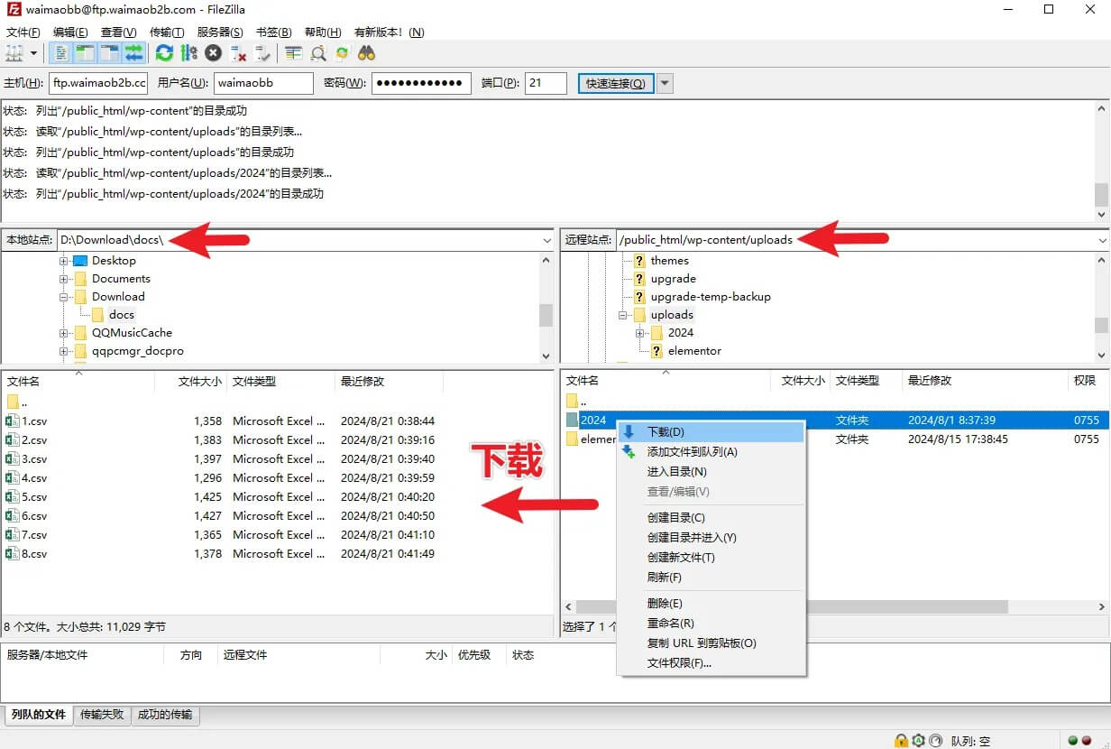Image resolution: width=1111 pixels, height=749 pixels.
Task: Choose 下载(D) from the context menu
Action: point(710,432)
